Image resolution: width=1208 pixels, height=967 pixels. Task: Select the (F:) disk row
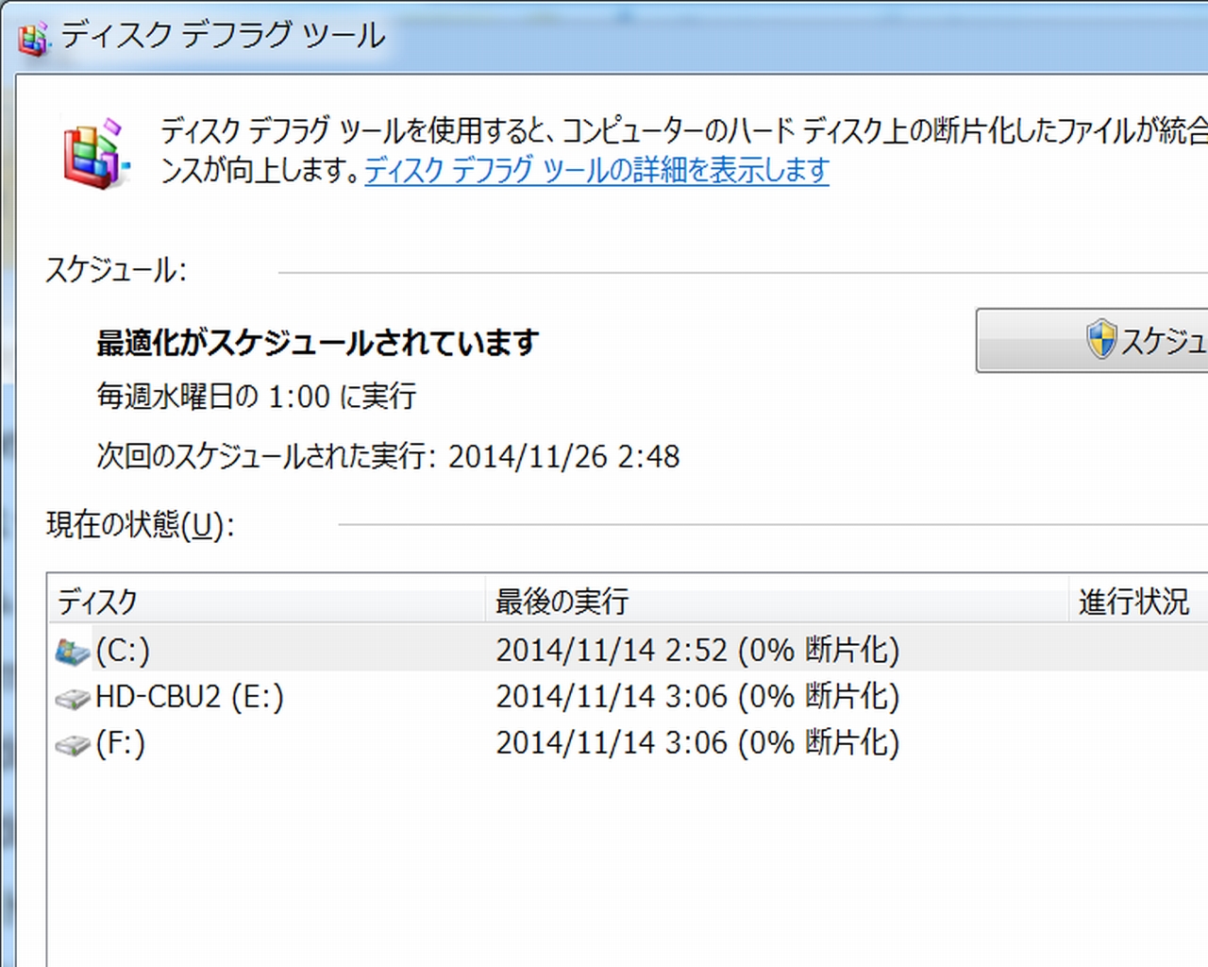tap(628, 743)
